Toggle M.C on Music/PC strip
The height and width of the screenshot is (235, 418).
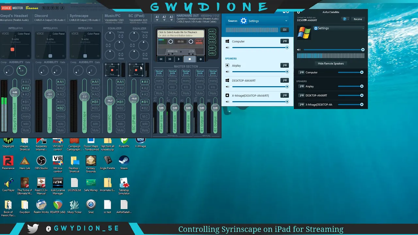(x=121, y=116)
